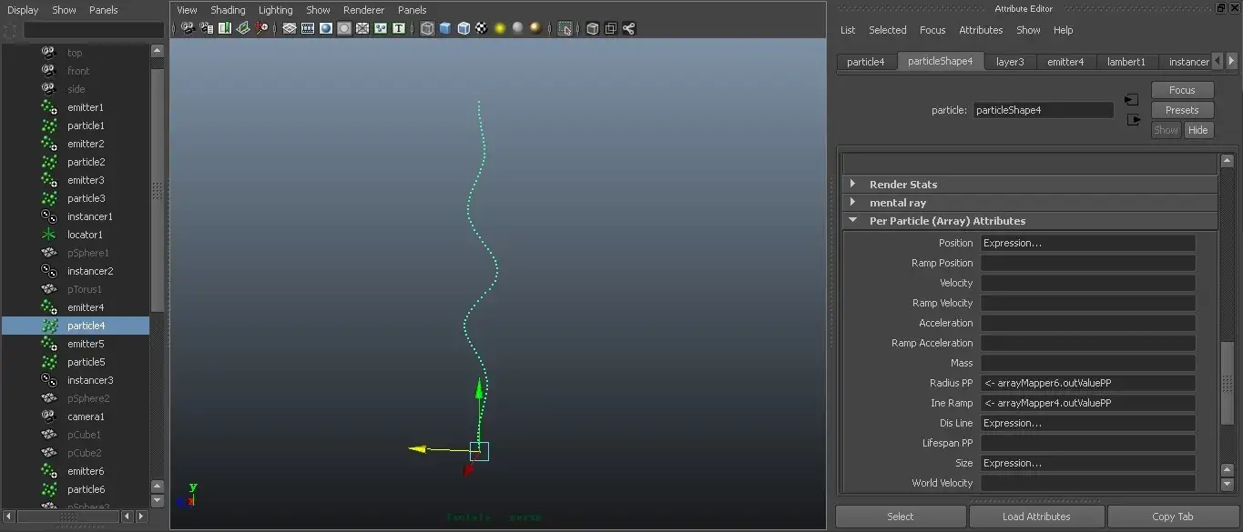
Task: Toggle the Gate Mask icon
Action: point(344,28)
